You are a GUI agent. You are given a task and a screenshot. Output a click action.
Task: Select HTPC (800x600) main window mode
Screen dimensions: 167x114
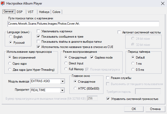pos(76,88)
